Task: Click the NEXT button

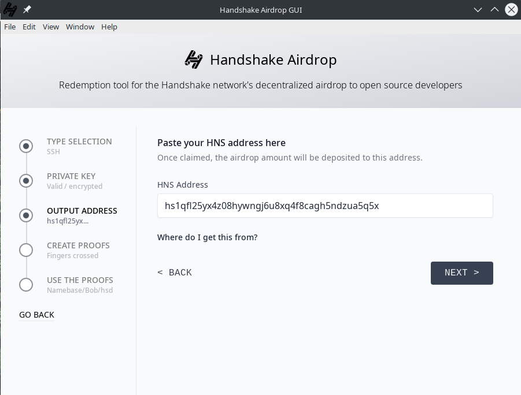Action: coord(462,273)
